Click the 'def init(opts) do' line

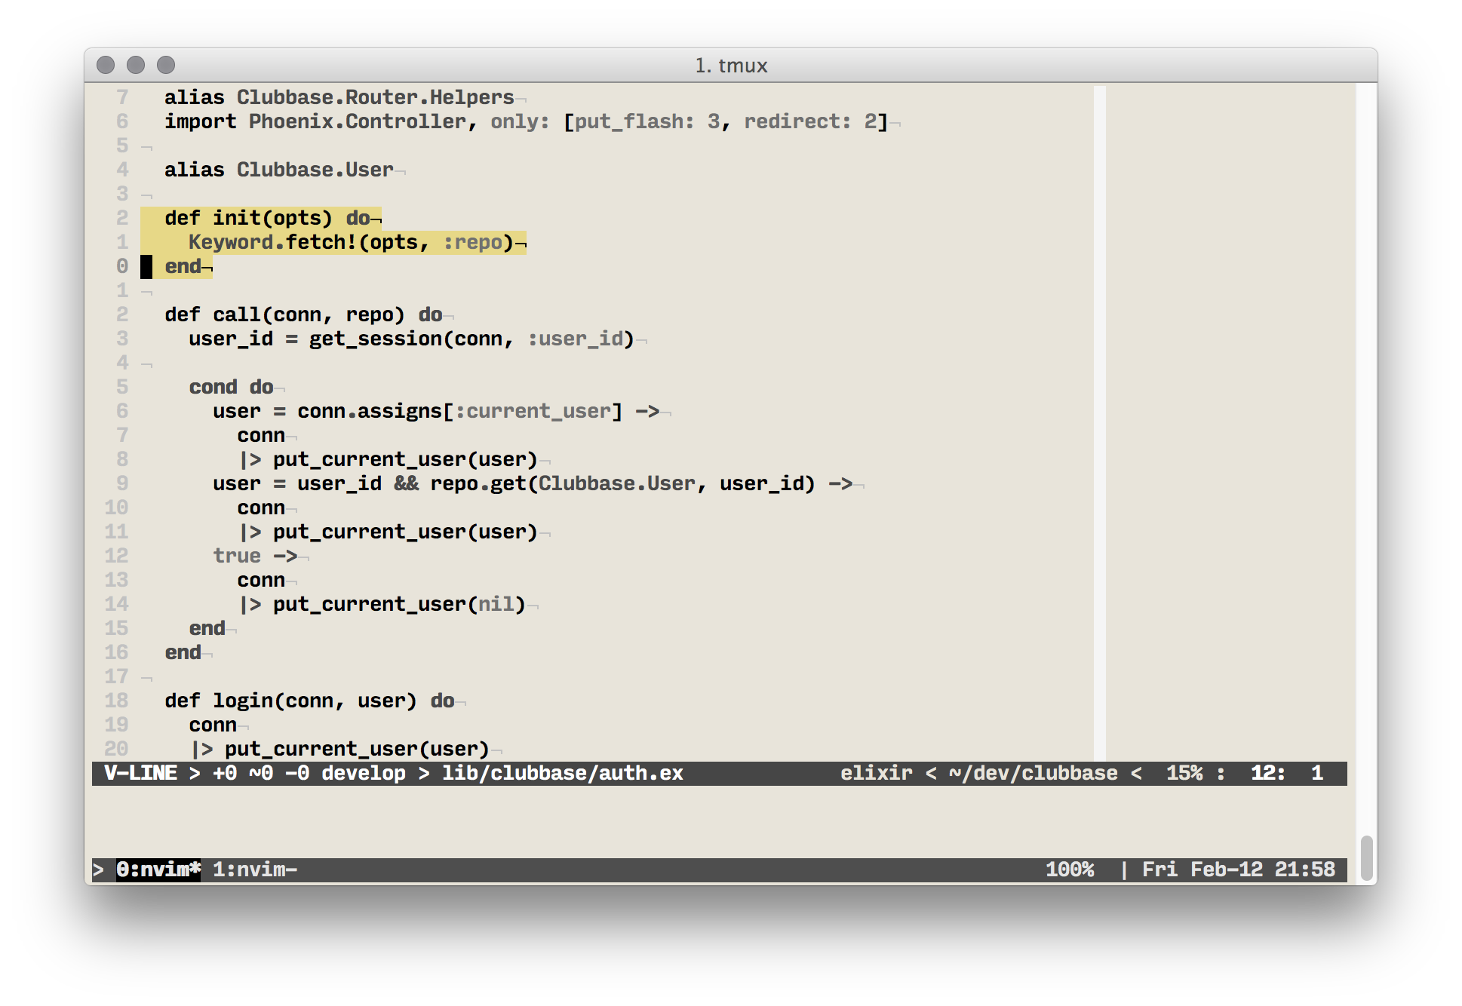pos(267,218)
